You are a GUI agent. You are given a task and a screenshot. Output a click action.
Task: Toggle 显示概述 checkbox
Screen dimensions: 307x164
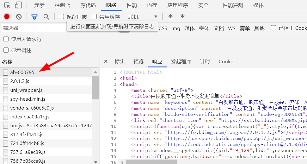pyautogui.click(x=6, y=50)
